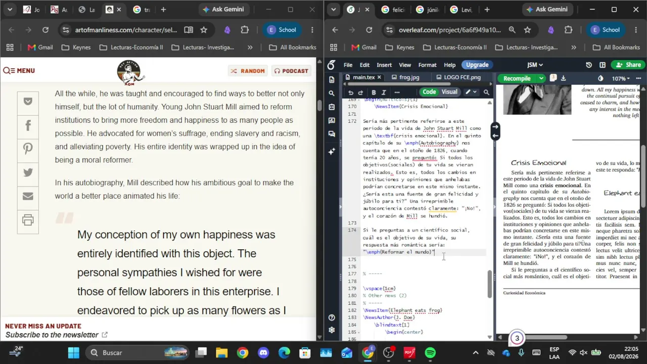Undo last edit in Overleaf editor
Viewport: 647px width, 364px height.
click(x=351, y=93)
